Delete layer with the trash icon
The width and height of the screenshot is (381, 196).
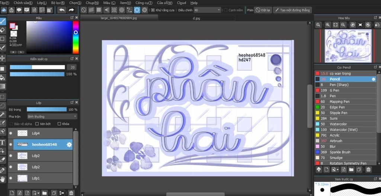tap(71, 193)
